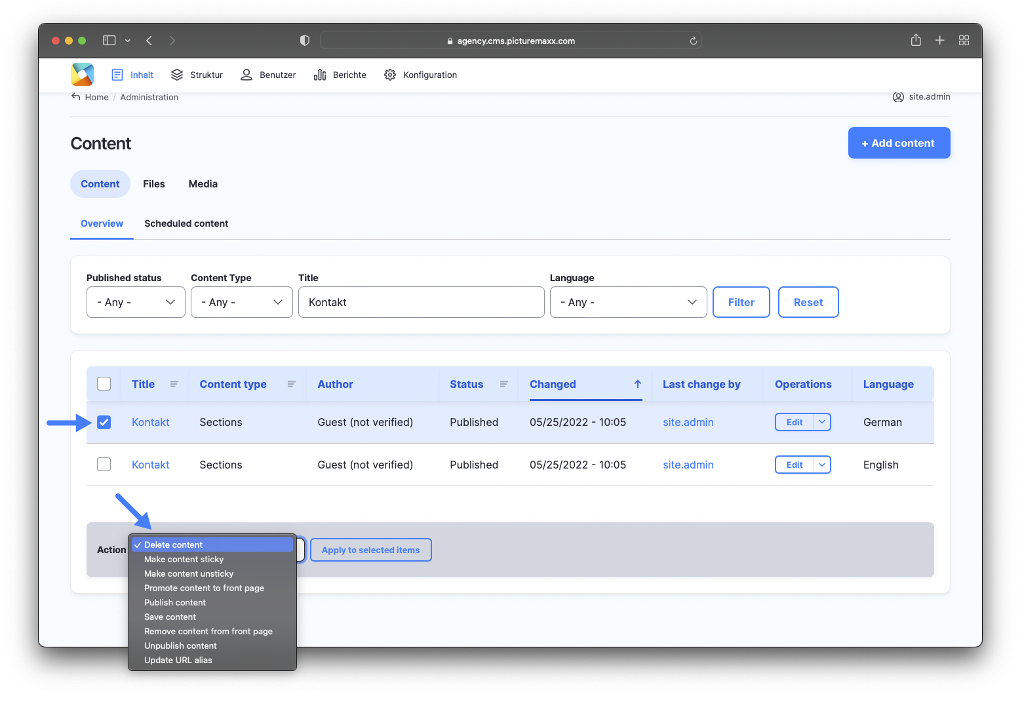Click the Konfiguration gear icon
1022x709 pixels.
tap(390, 75)
